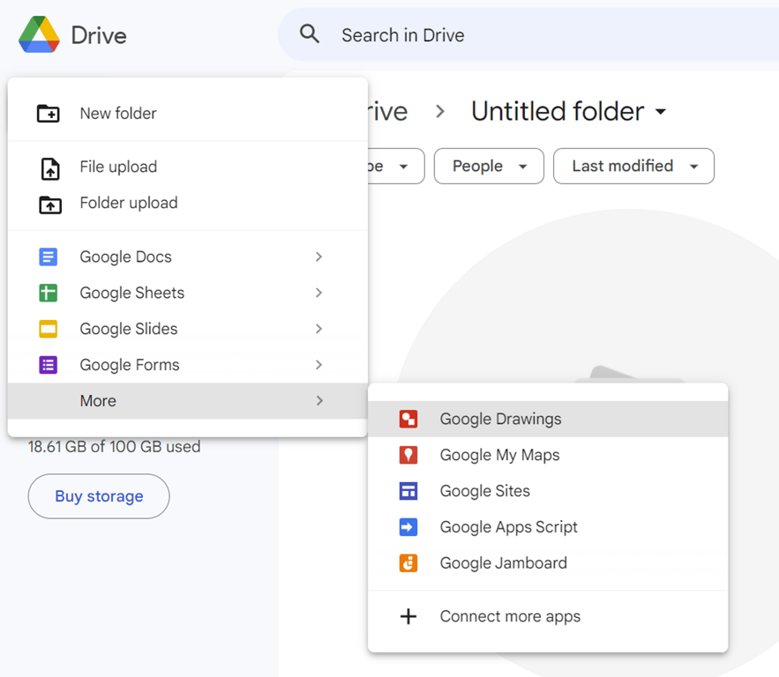Choose Connect more apps option

pyautogui.click(x=548, y=616)
